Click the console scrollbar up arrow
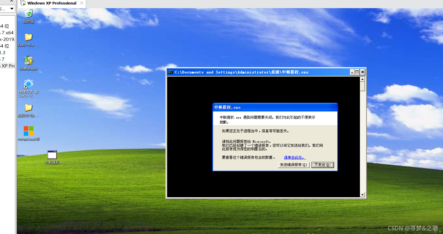The width and height of the screenshot is (443, 234). [x=363, y=79]
